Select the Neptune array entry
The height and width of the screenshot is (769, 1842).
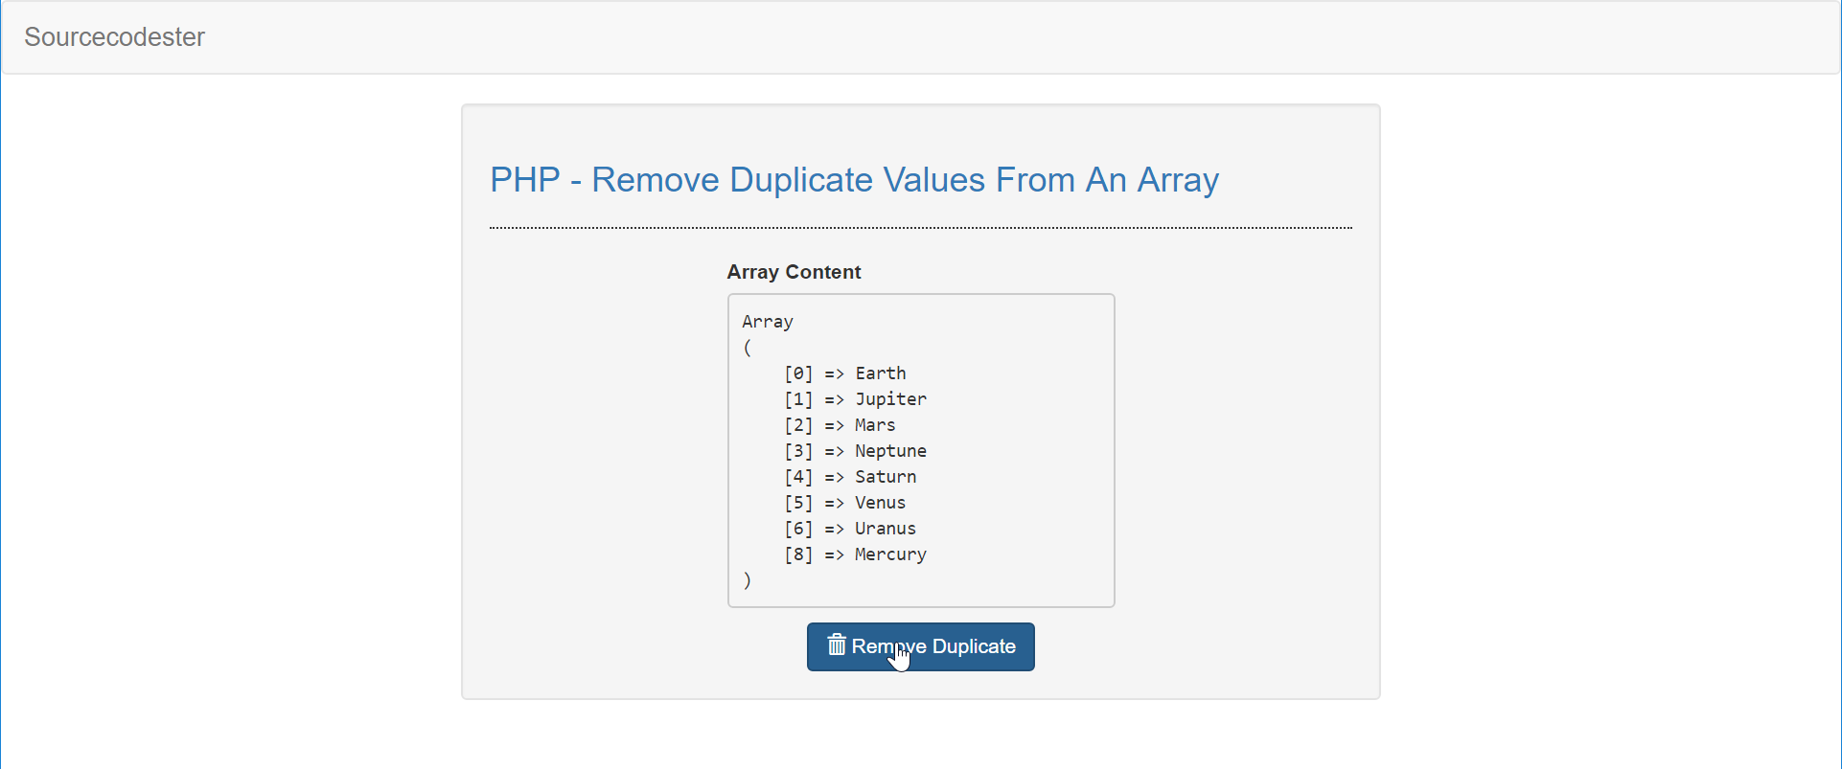(x=854, y=451)
